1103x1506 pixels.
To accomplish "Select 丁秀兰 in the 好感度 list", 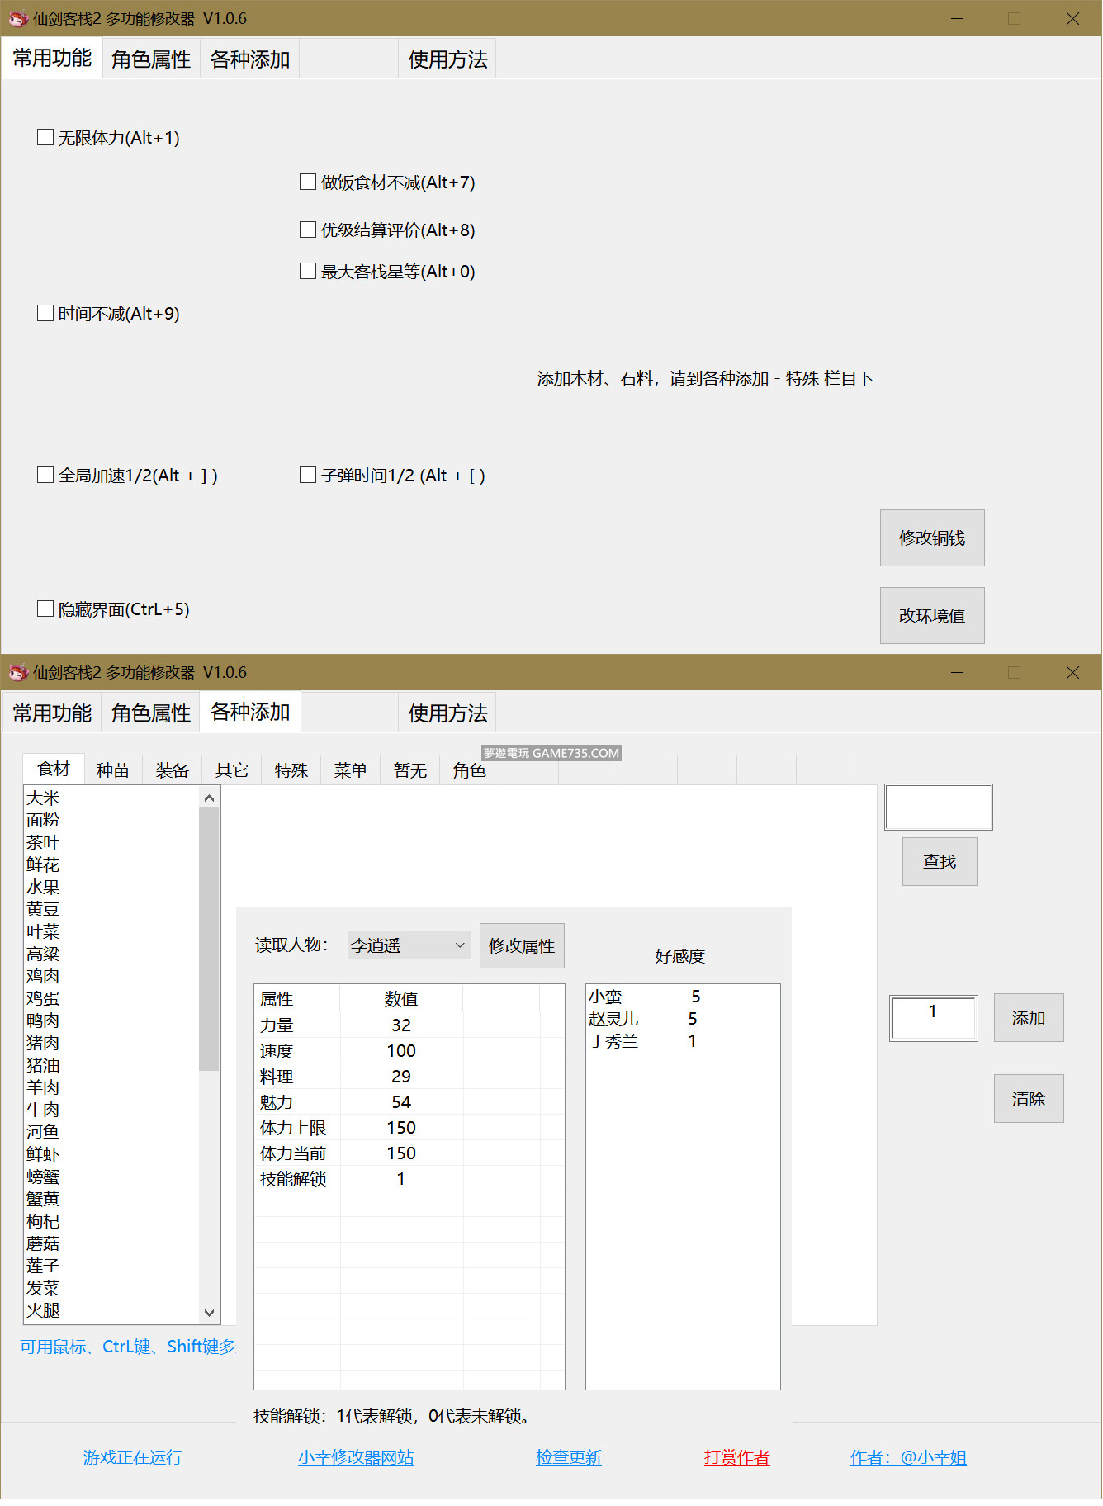I will coord(683,1042).
